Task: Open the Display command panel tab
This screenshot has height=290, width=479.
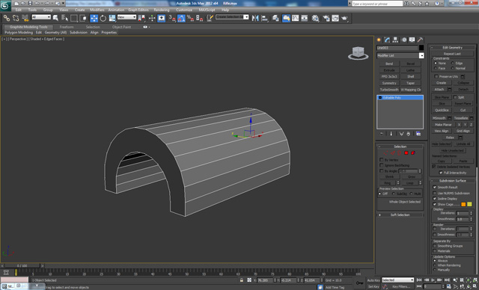Action: 412,40
